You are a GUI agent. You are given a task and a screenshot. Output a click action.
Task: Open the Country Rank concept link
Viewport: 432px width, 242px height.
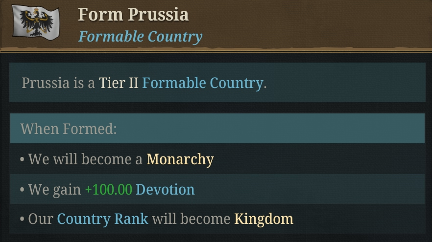click(x=103, y=219)
